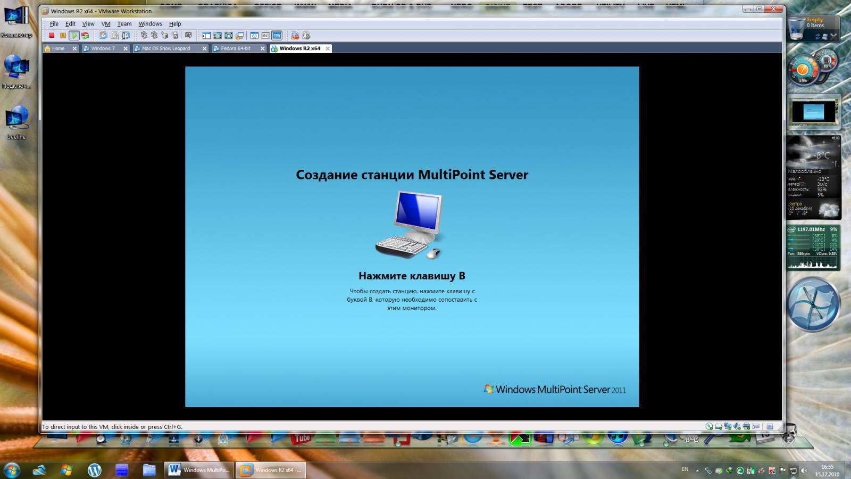The image size is (851, 479).
Task: Open the beeline desktop icon
Action: pos(16,122)
